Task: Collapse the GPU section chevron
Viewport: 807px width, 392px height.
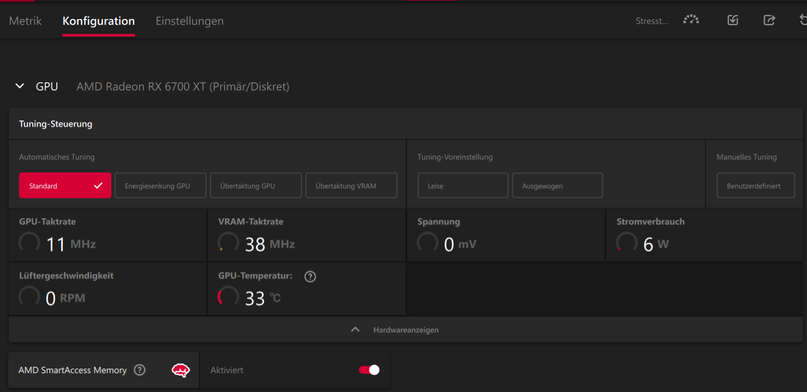Action: pos(20,86)
